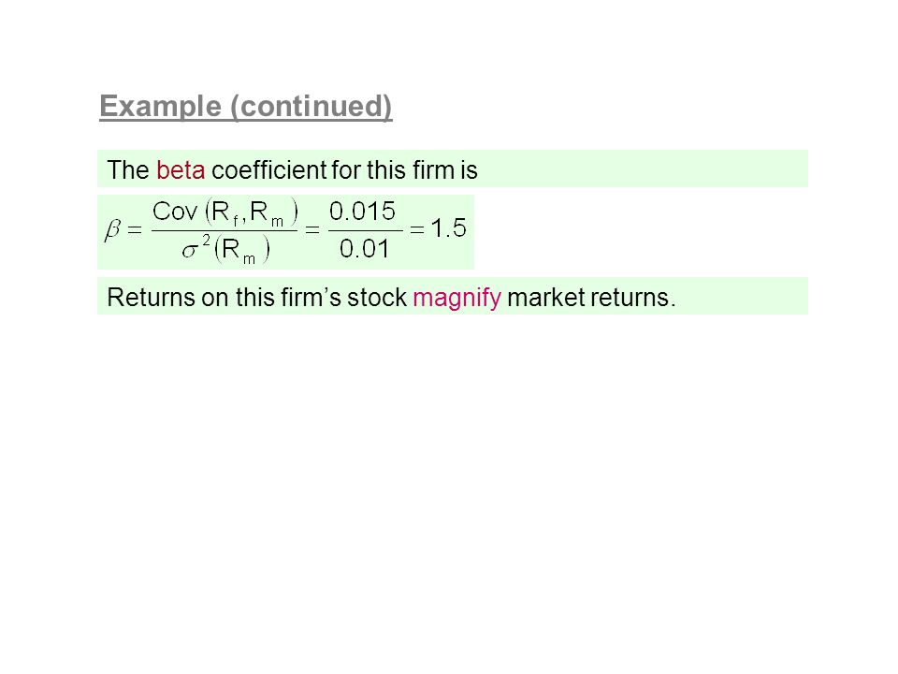Click the word 'coefficient' in the first line
The height and width of the screenshot is (674, 898).
click(269, 170)
